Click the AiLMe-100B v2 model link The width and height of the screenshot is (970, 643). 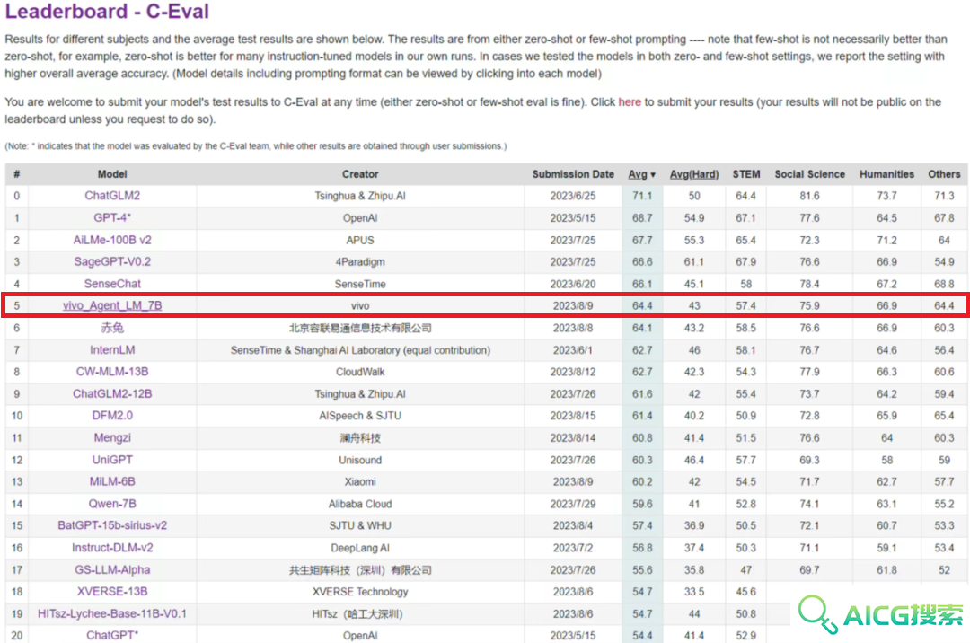tap(112, 240)
